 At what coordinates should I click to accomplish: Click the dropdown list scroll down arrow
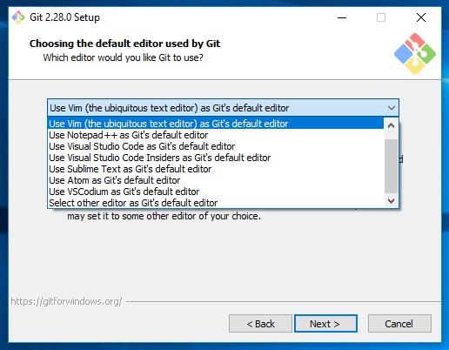coord(391,200)
